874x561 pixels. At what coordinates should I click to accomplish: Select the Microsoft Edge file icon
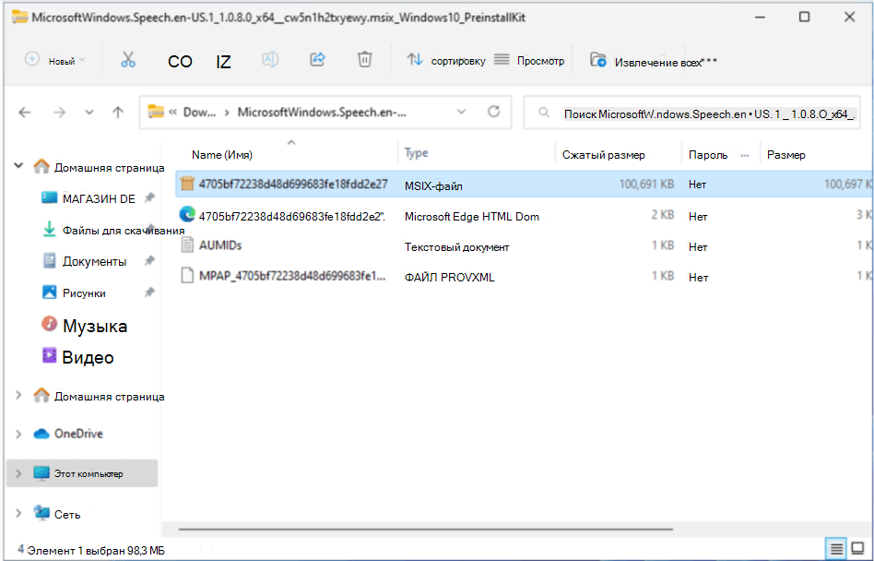(x=187, y=214)
